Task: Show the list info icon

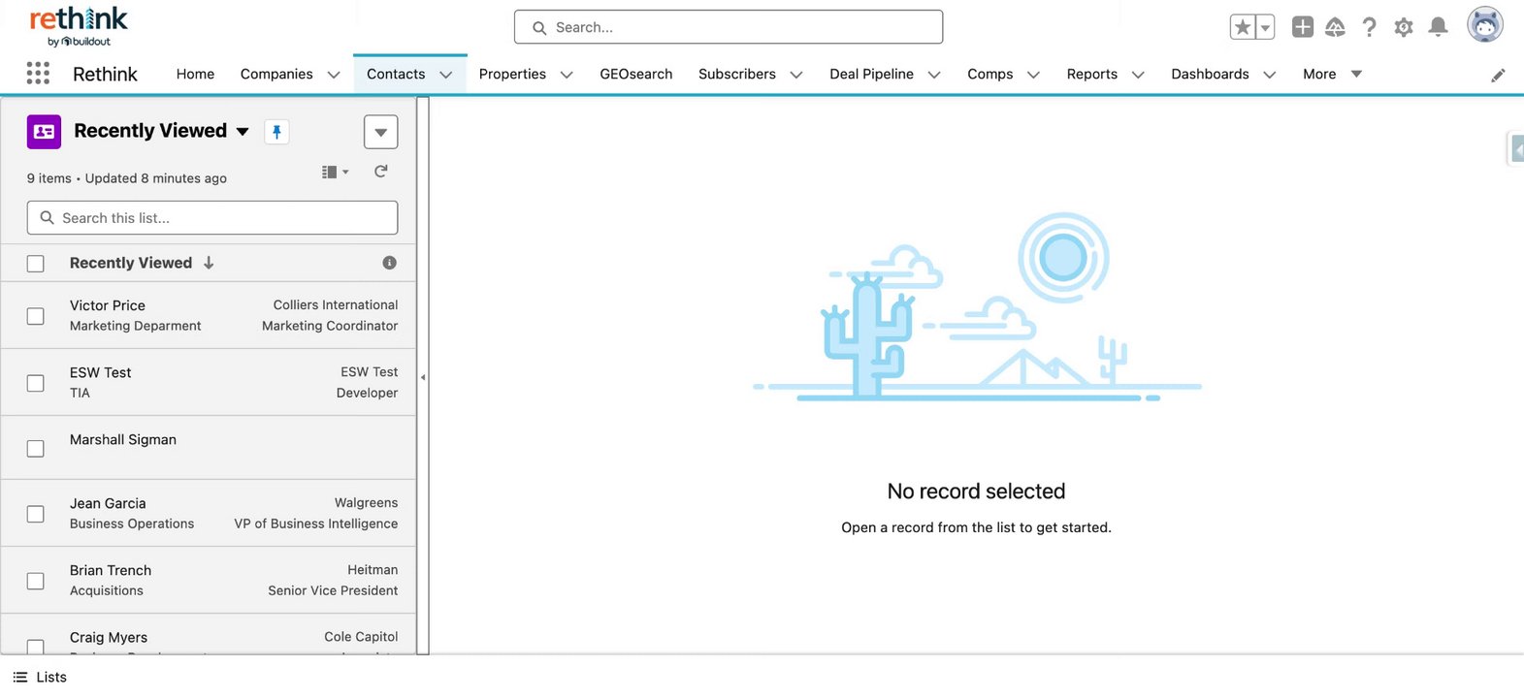Action: pos(389,263)
